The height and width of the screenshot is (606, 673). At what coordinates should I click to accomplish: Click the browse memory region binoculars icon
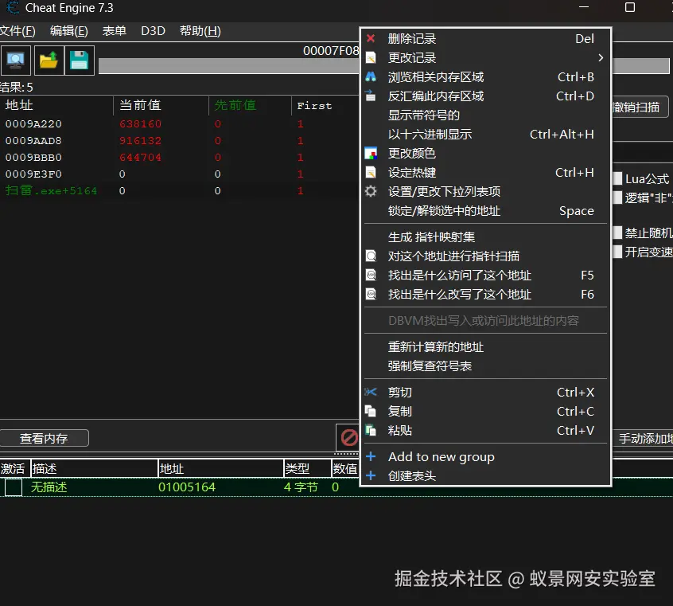click(x=371, y=77)
